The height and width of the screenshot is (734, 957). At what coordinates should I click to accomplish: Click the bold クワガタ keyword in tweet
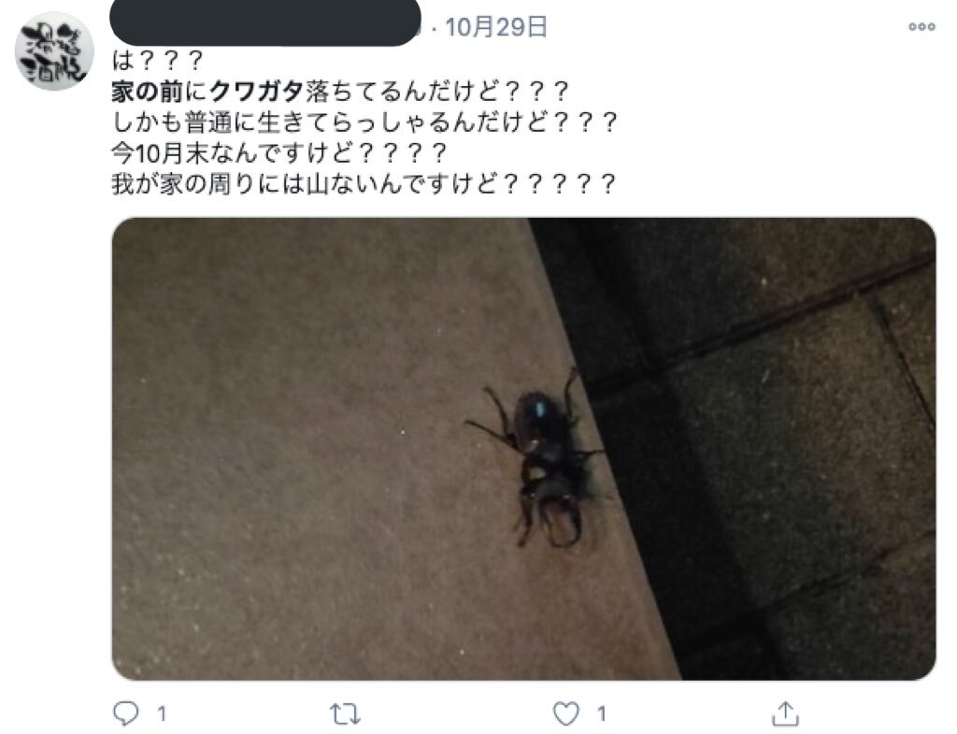256,92
